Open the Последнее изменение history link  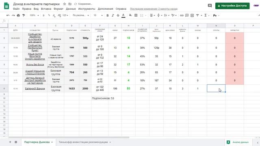(x=154, y=9)
